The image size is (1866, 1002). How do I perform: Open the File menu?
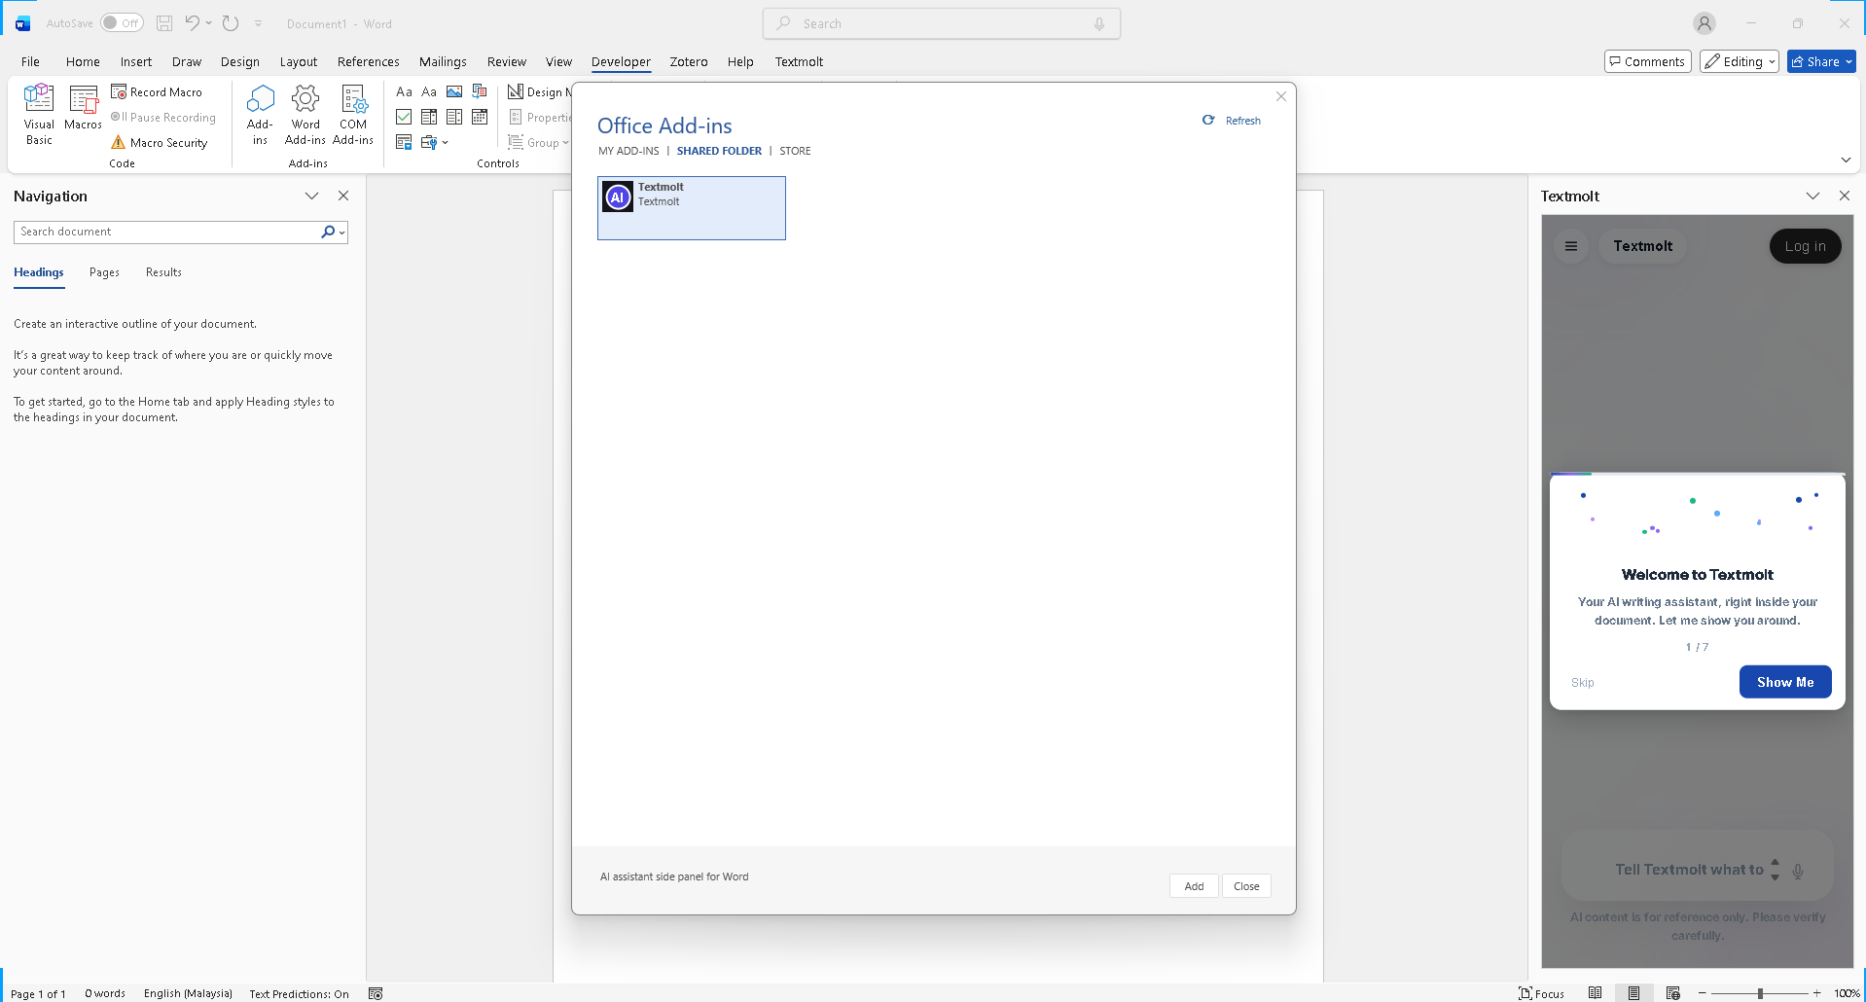[31, 61]
